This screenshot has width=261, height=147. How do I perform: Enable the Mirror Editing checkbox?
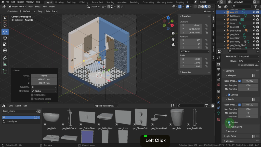tap(32, 95)
